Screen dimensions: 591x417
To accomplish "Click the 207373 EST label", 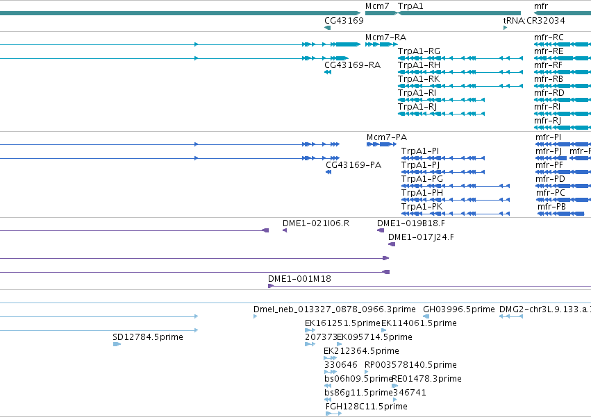I will 321,337.
